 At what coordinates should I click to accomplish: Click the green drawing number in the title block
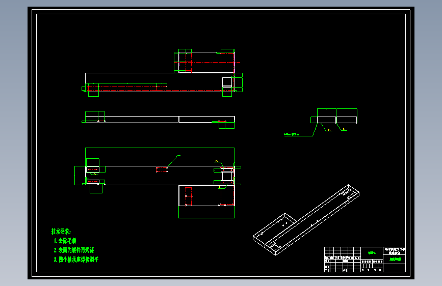tap(372, 253)
